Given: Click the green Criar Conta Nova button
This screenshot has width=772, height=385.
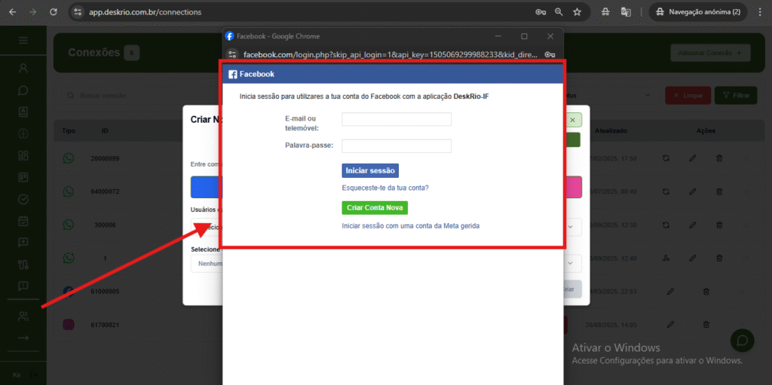Looking at the screenshot, I should coord(375,207).
